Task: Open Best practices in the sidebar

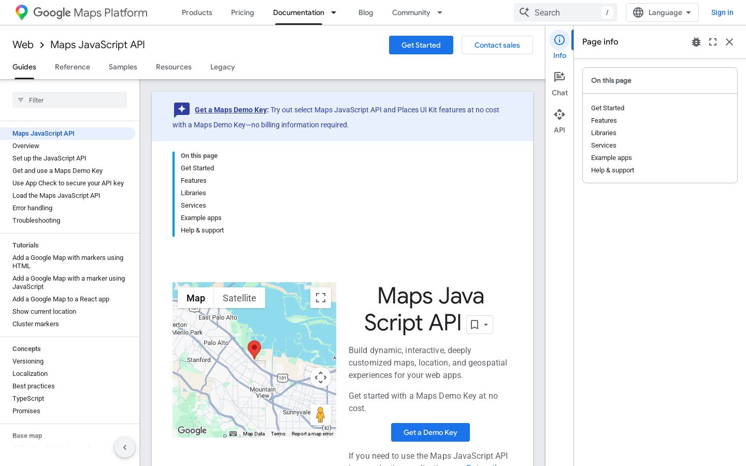Action: point(34,386)
